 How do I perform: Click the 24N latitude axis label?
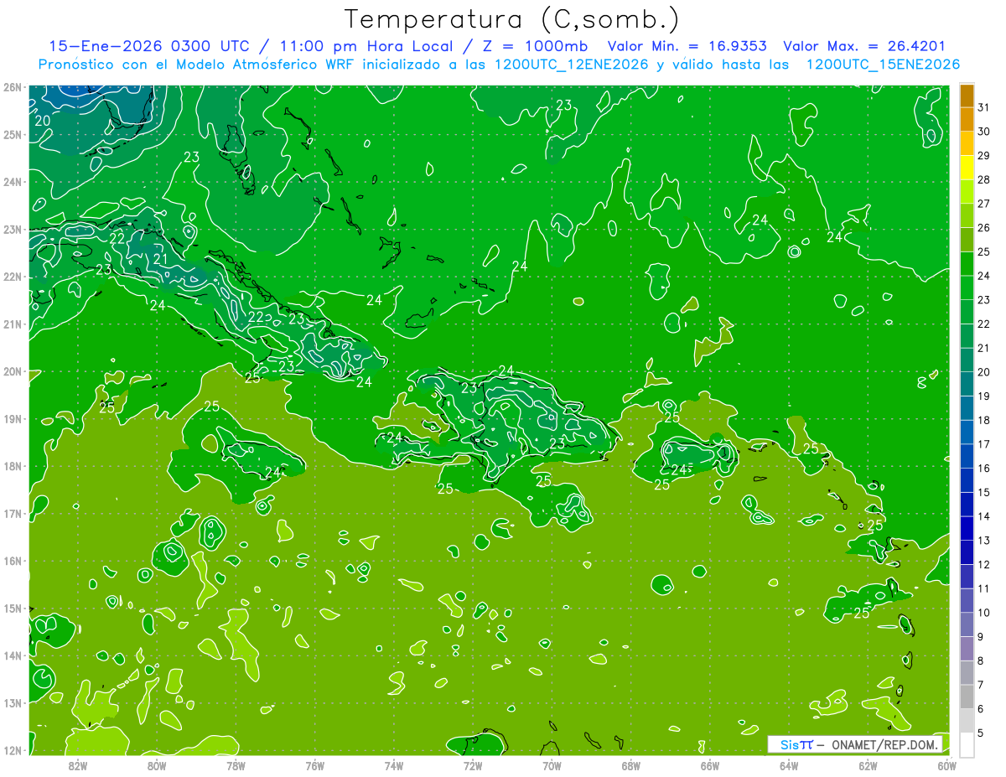[x=12, y=182]
